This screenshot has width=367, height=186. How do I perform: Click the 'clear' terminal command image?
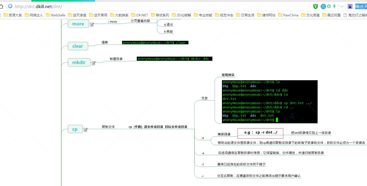[x=155, y=42]
